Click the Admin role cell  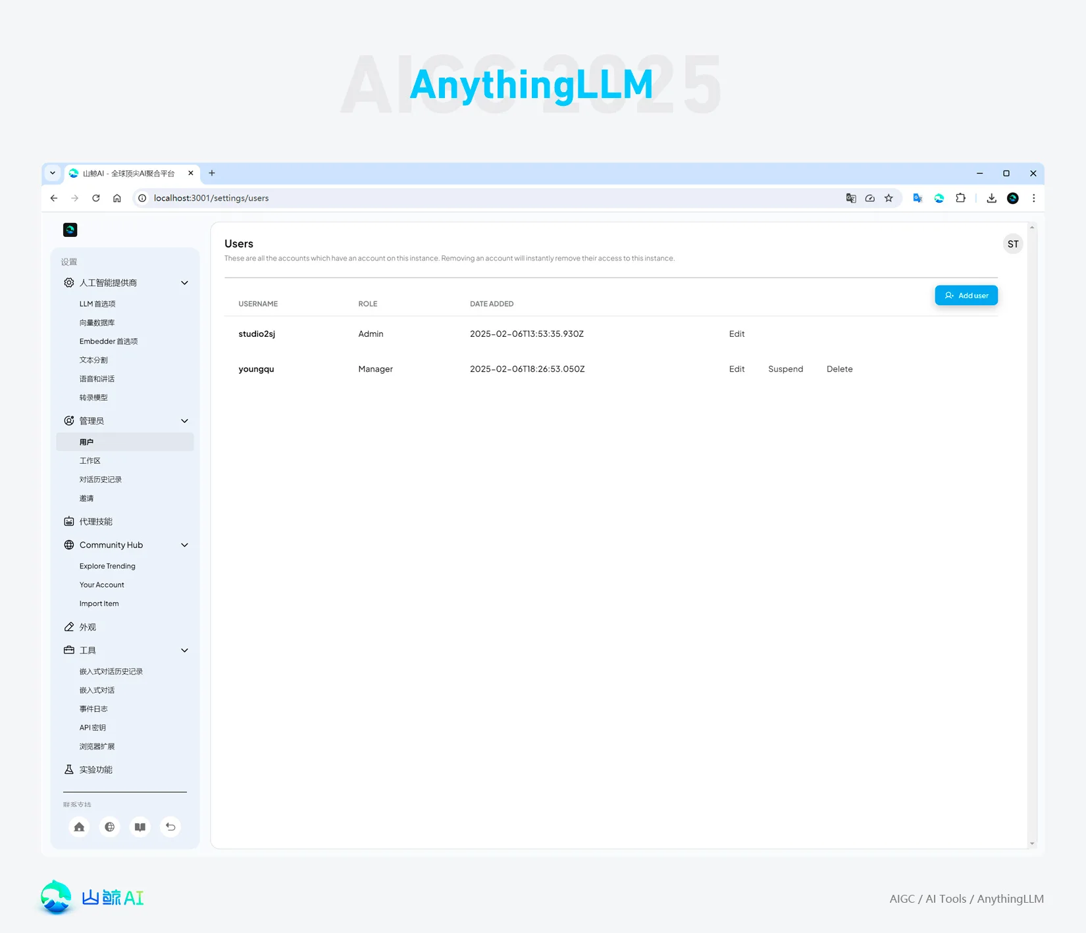(x=371, y=334)
